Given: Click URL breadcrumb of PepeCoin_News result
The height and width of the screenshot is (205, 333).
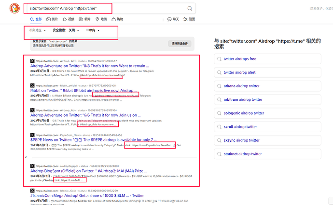Looking at the screenshot, I should [79, 135].
